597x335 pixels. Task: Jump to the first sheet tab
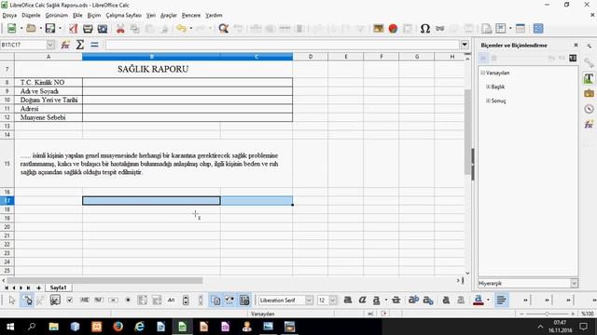point(7,288)
